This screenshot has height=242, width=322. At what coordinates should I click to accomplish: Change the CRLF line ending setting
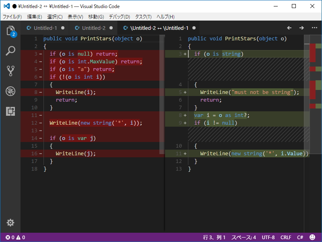point(286,237)
